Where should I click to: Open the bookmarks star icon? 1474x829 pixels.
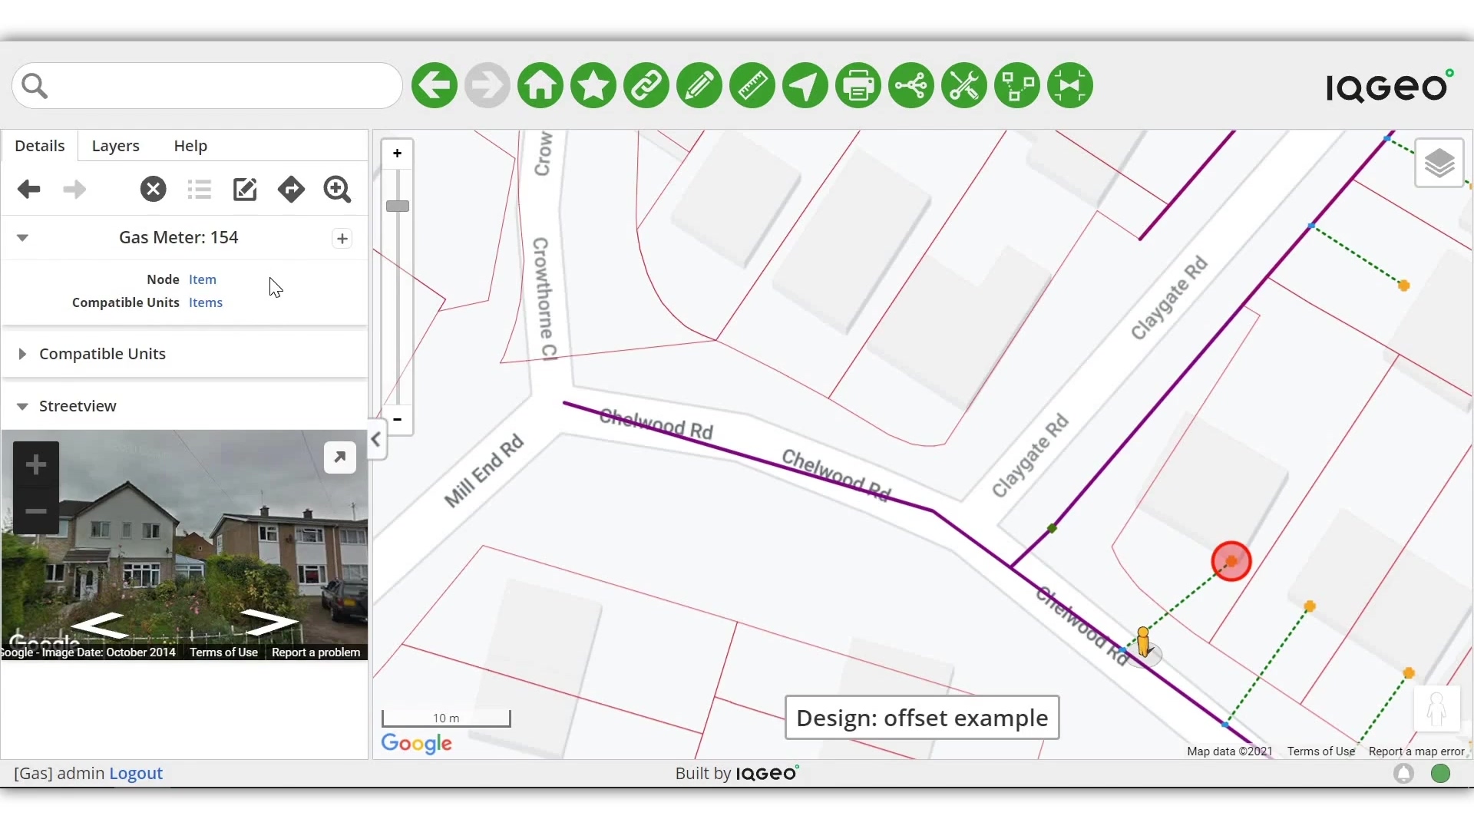[593, 85]
